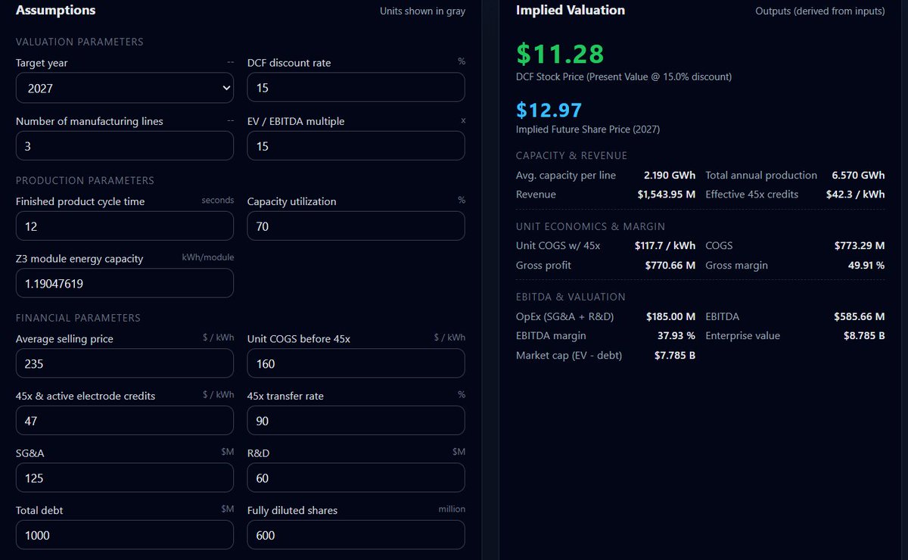
Task: Click the 'Implied Future Share Price (2027)' caption
Action: point(588,129)
